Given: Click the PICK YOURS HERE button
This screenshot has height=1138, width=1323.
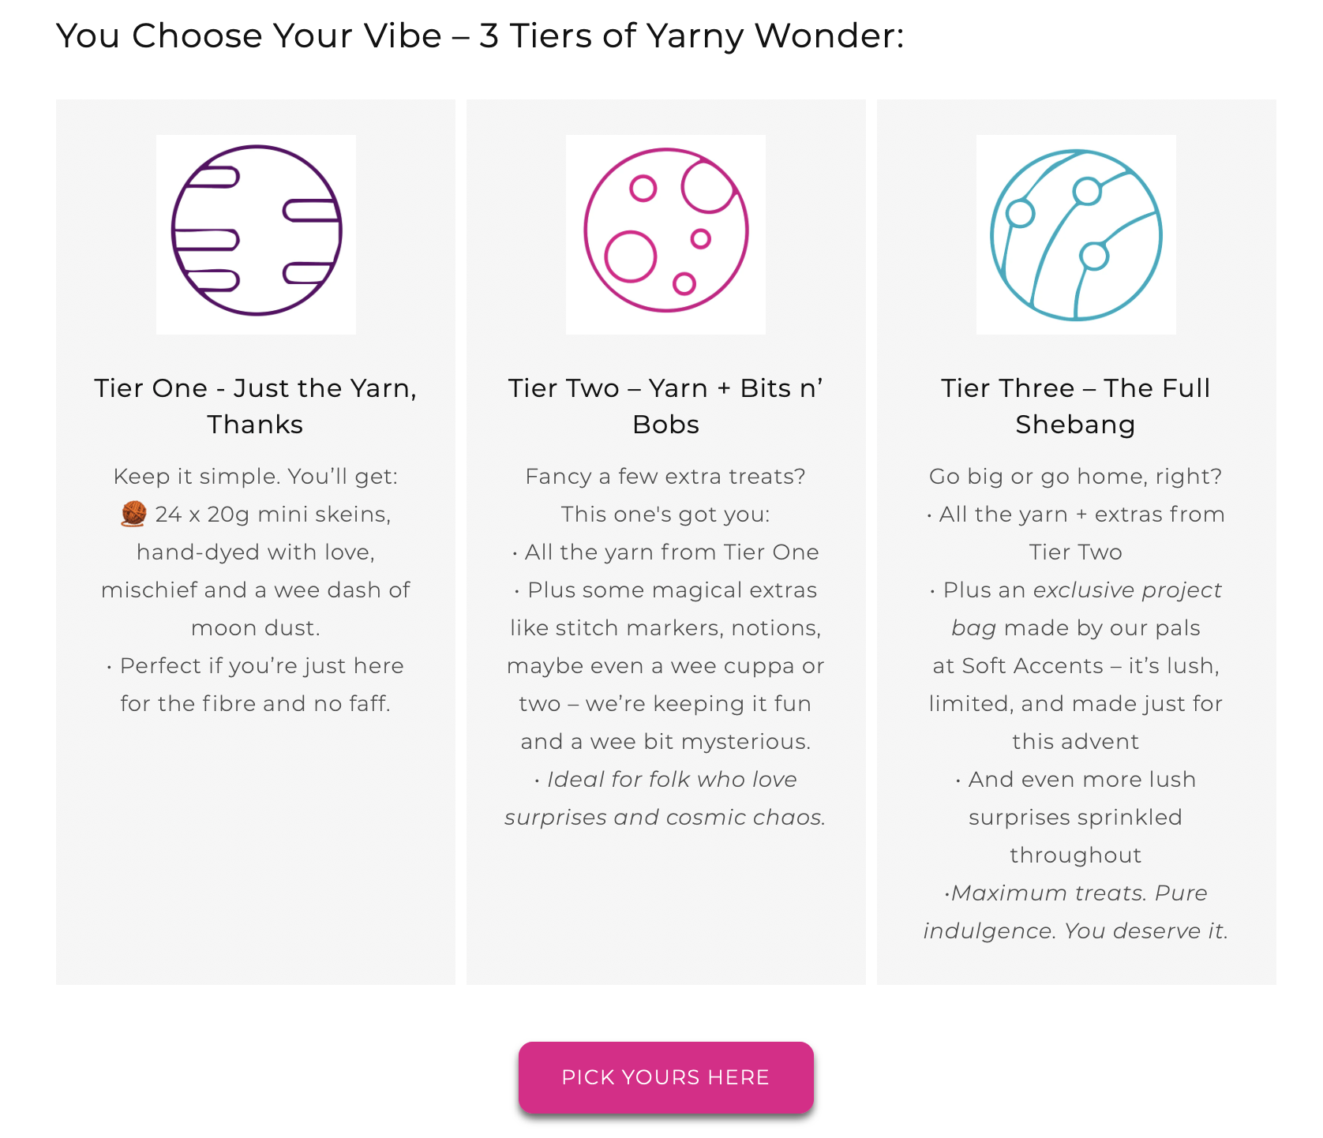Looking at the screenshot, I should pyautogui.click(x=665, y=1077).
